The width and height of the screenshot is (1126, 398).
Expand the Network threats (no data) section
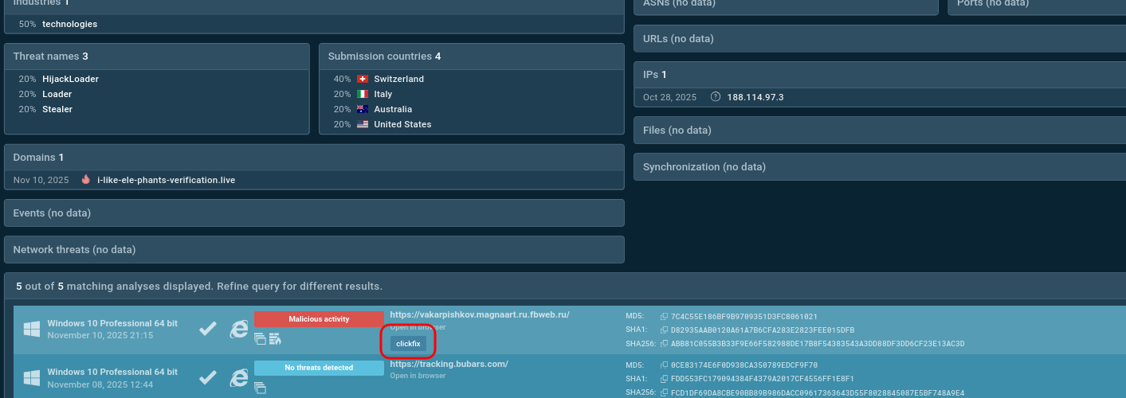(x=314, y=250)
